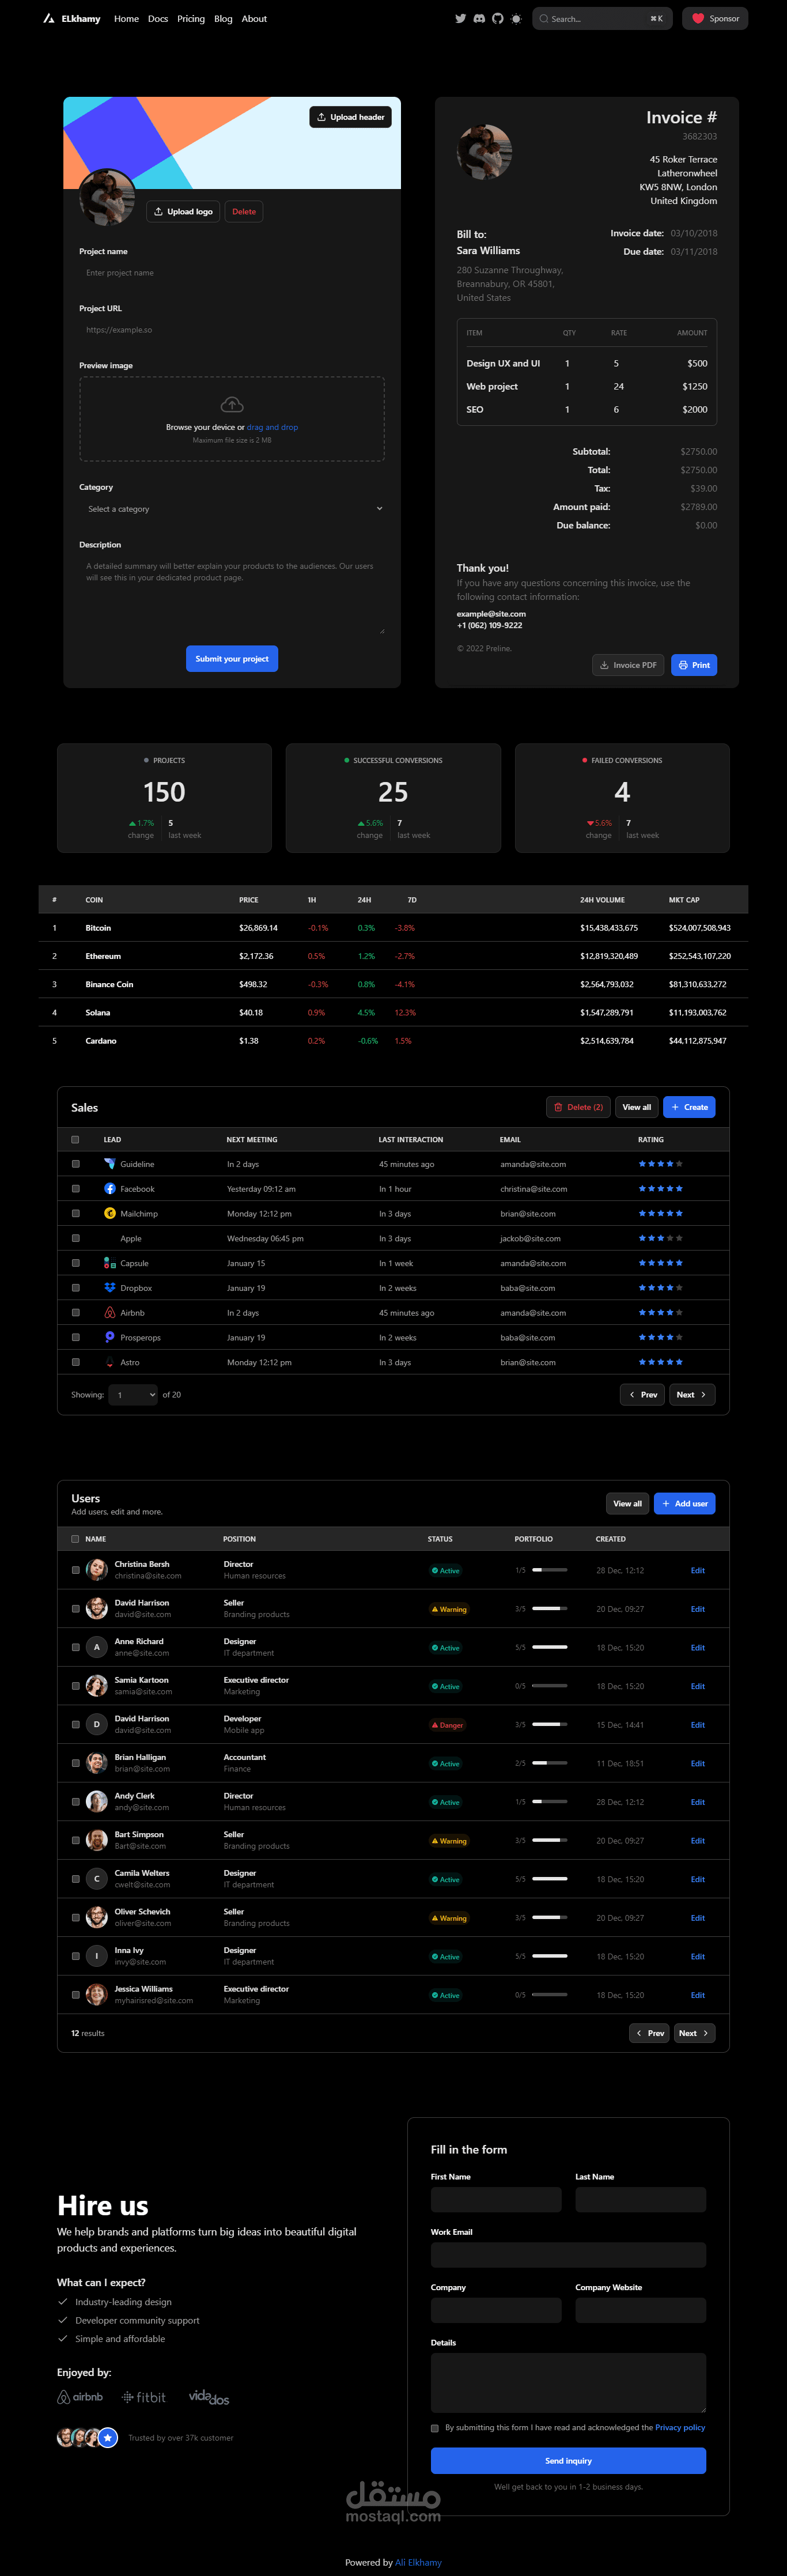787x2576 pixels.
Task: Click the airbnb logo under Enjoyed by
Action: tap(80, 2397)
